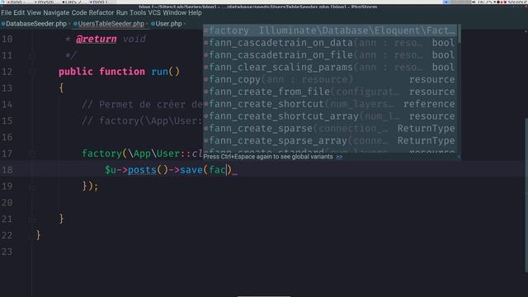Click the PHP file icon on DatabaseSeeder.php tab

point(3,24)
